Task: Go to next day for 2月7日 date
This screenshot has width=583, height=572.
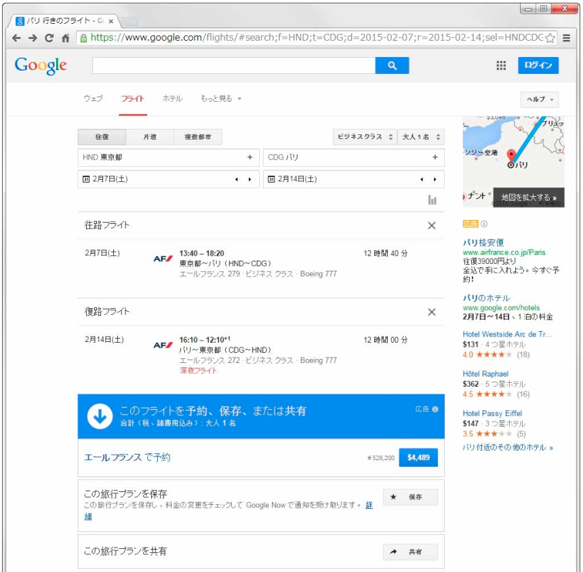Action: 250,179
